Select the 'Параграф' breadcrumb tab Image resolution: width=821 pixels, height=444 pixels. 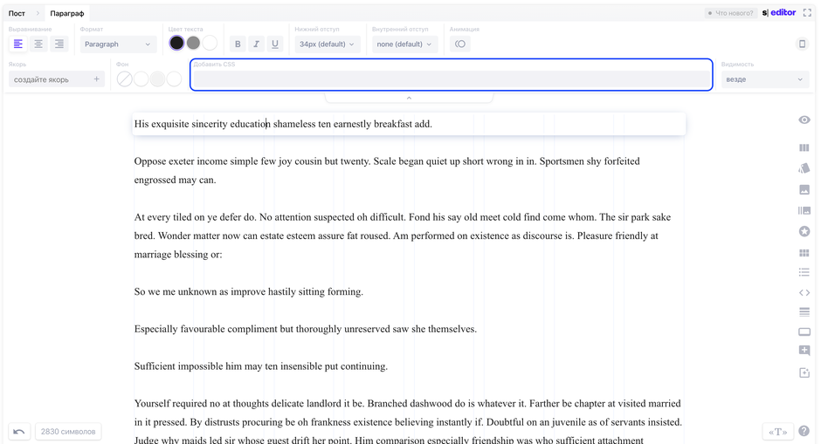tap(67, 13)
